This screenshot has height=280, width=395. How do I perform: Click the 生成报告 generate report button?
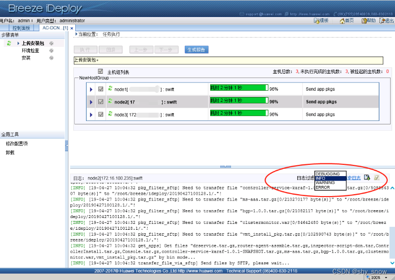[197, 50]
